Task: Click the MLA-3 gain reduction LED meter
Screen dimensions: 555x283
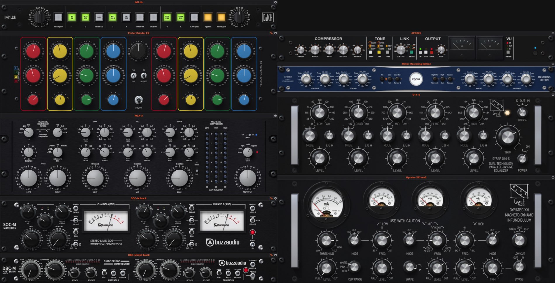Action: coord(216,158)
